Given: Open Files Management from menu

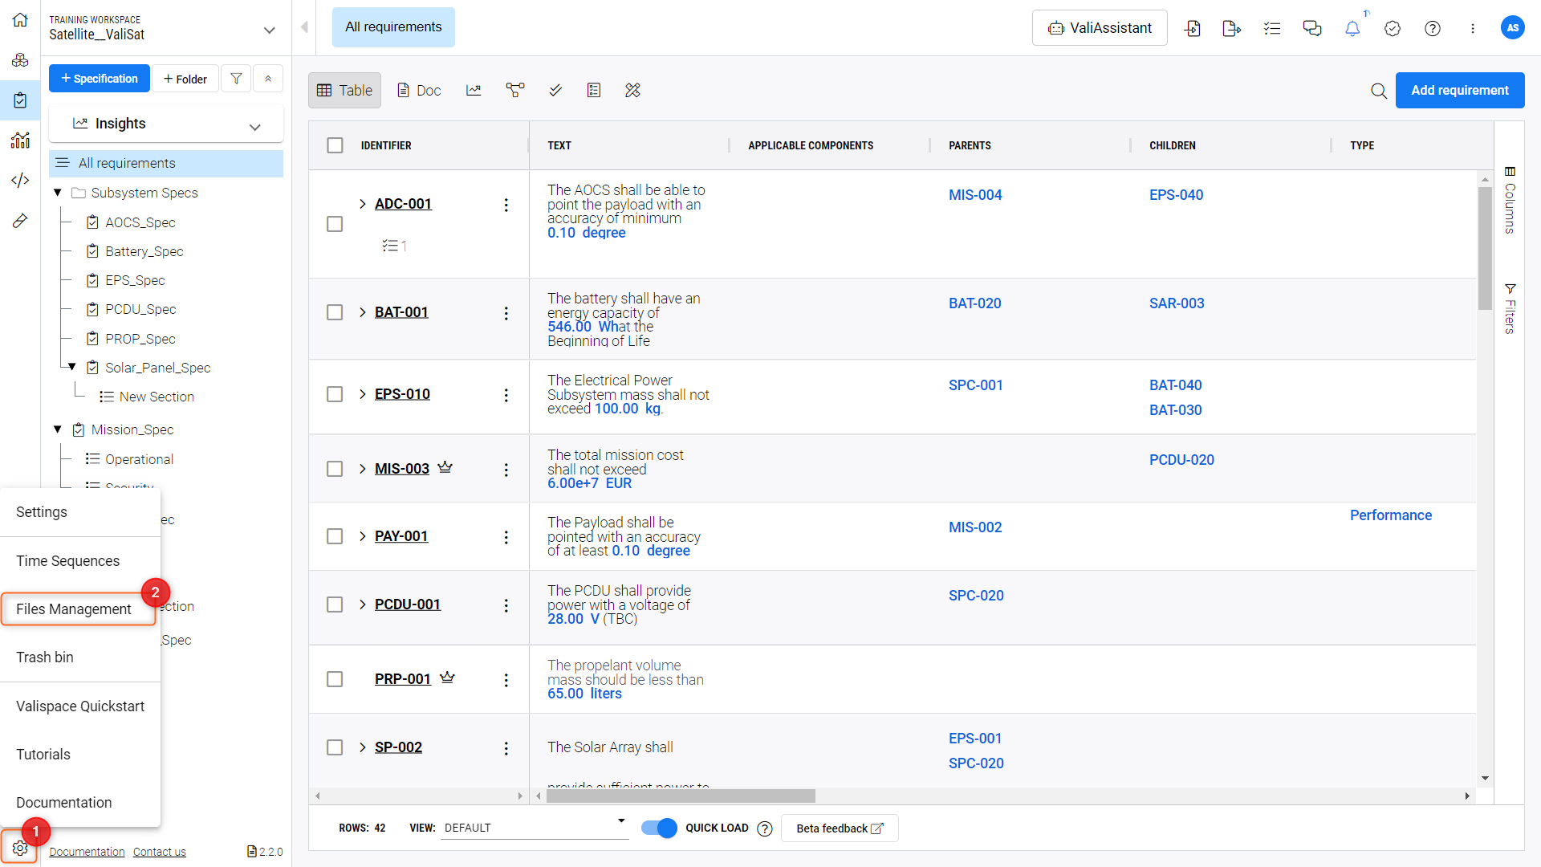Looking at the screenshot, I should [78, 609].
